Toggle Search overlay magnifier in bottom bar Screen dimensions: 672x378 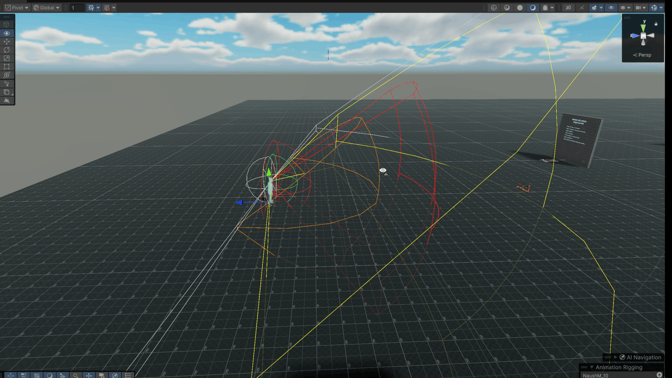pos(76,375)
